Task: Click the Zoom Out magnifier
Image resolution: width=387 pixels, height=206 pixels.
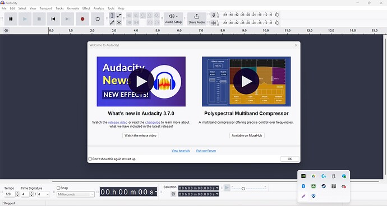Action: point(136,16)
